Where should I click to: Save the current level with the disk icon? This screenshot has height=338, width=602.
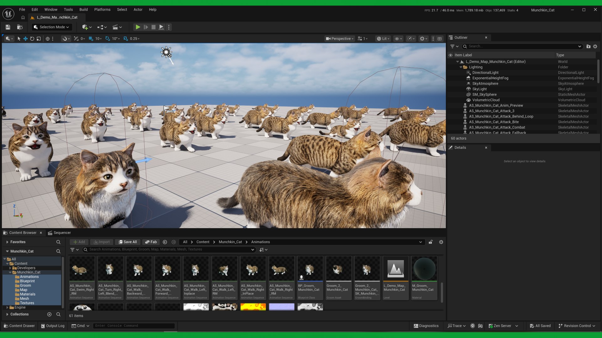point(8,27)
